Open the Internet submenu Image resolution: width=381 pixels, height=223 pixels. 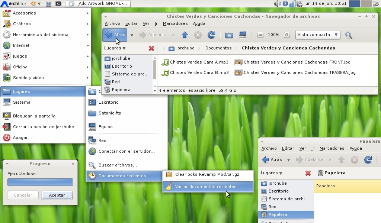point(46,45)
